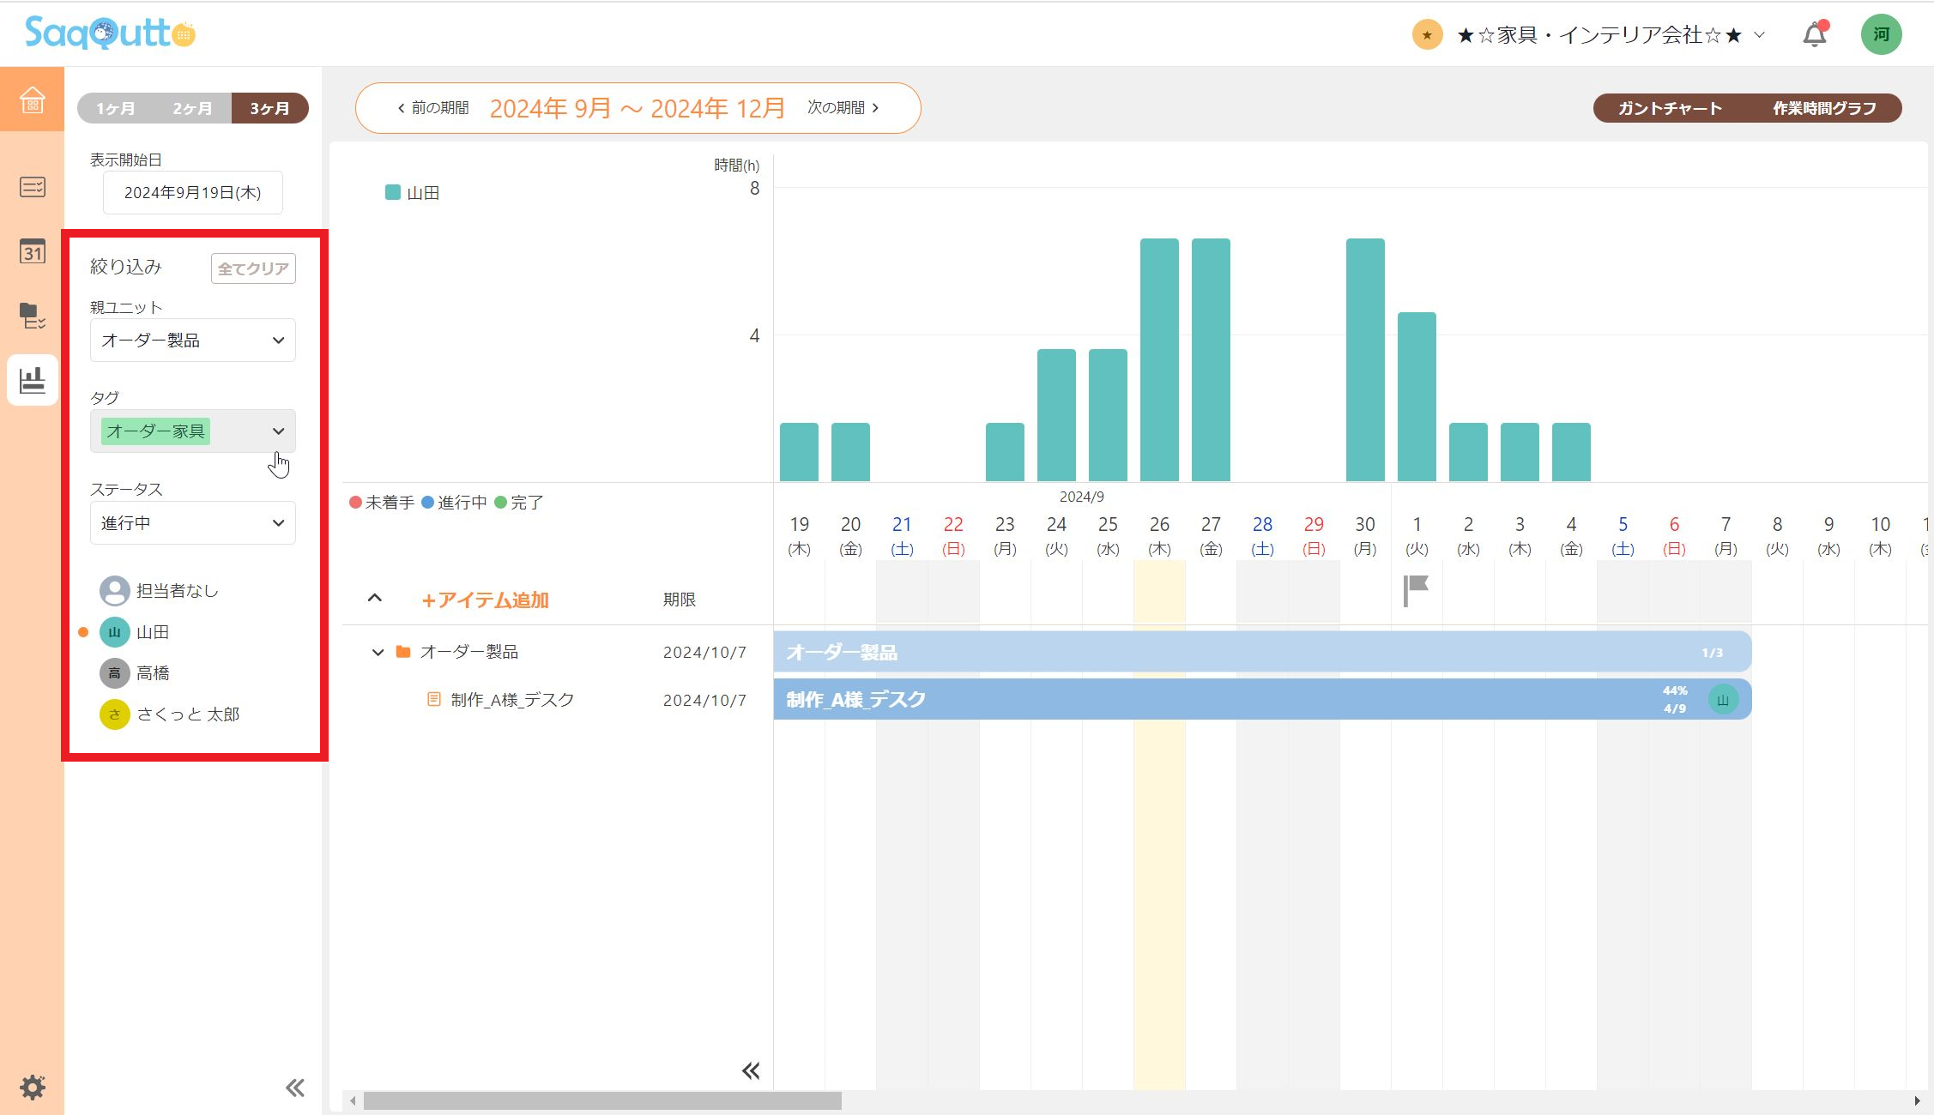Open settings gear icon at bottom
Image resolution: width=1934 pixels, height=1115 pixels.
coord(32,1087)
